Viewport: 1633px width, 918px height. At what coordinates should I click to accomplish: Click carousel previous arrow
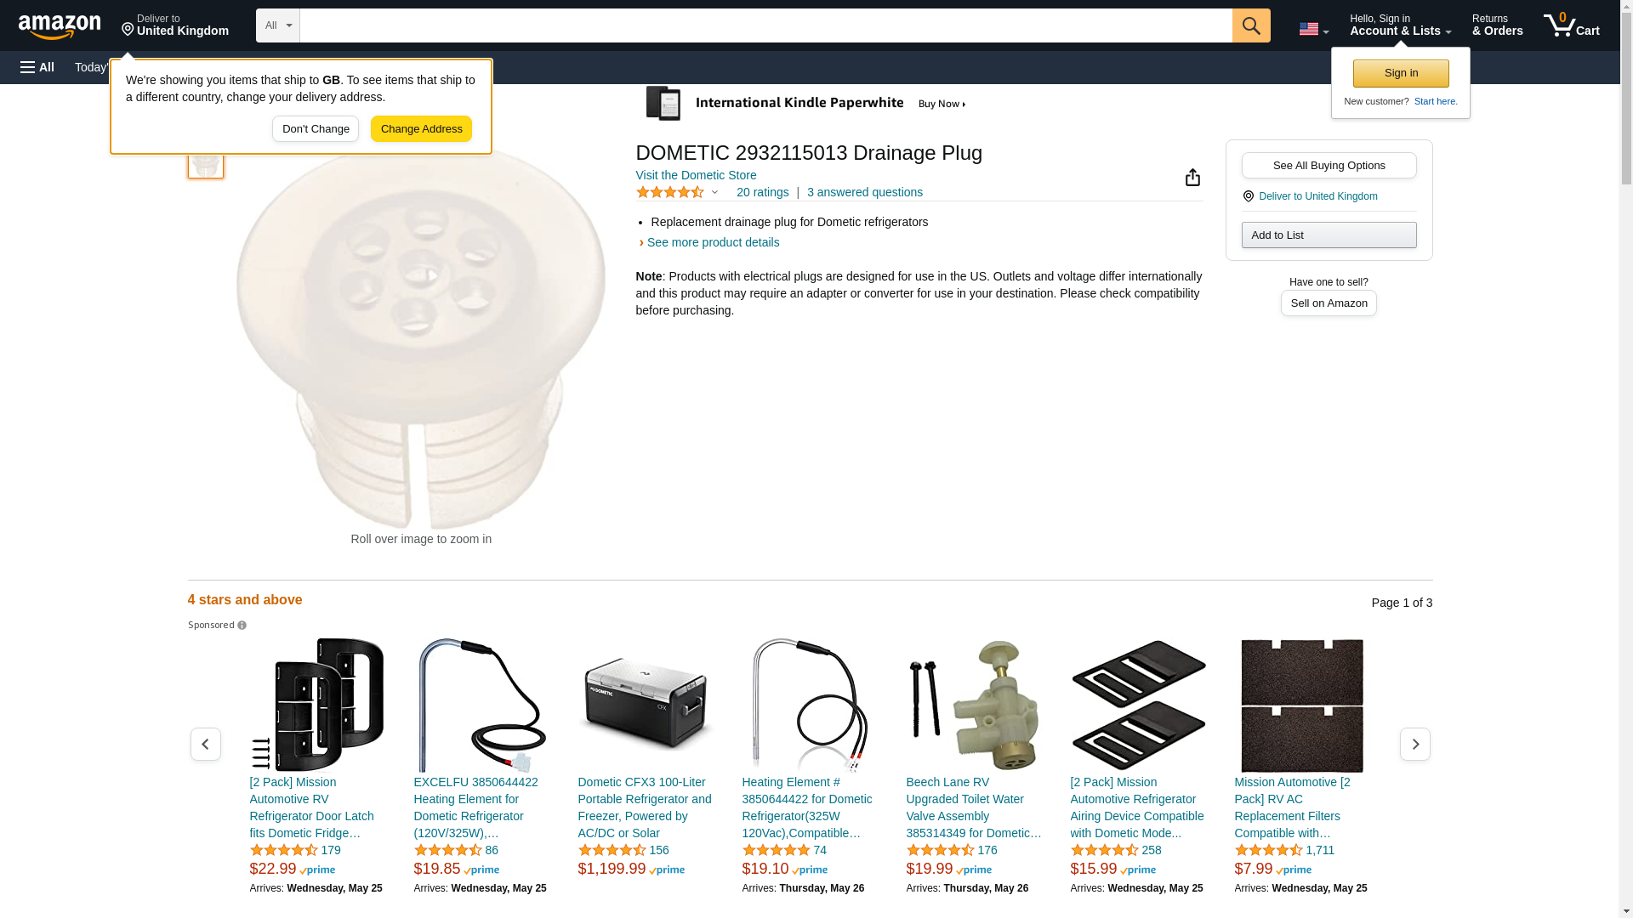pyautogui.click(x=206, y=745)
